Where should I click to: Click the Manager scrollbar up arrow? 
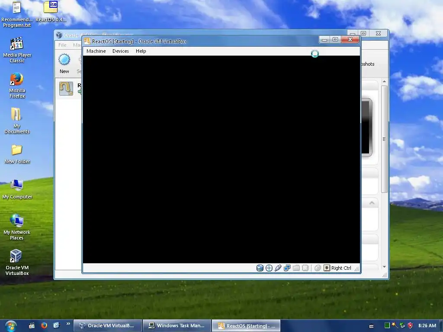tap(384, 82)
